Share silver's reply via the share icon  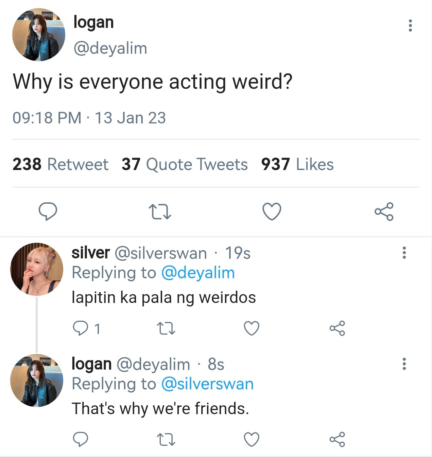click(337, 328)
